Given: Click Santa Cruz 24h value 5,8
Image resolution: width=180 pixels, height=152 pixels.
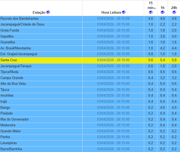Looking at the screenshot, I should coord(174,60).
